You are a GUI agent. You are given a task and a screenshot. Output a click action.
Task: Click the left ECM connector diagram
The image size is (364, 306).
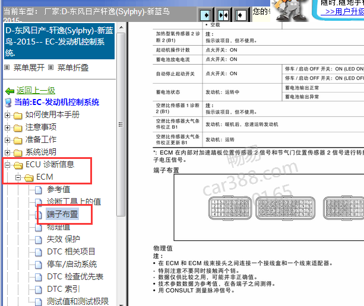(x=230, y=208)
